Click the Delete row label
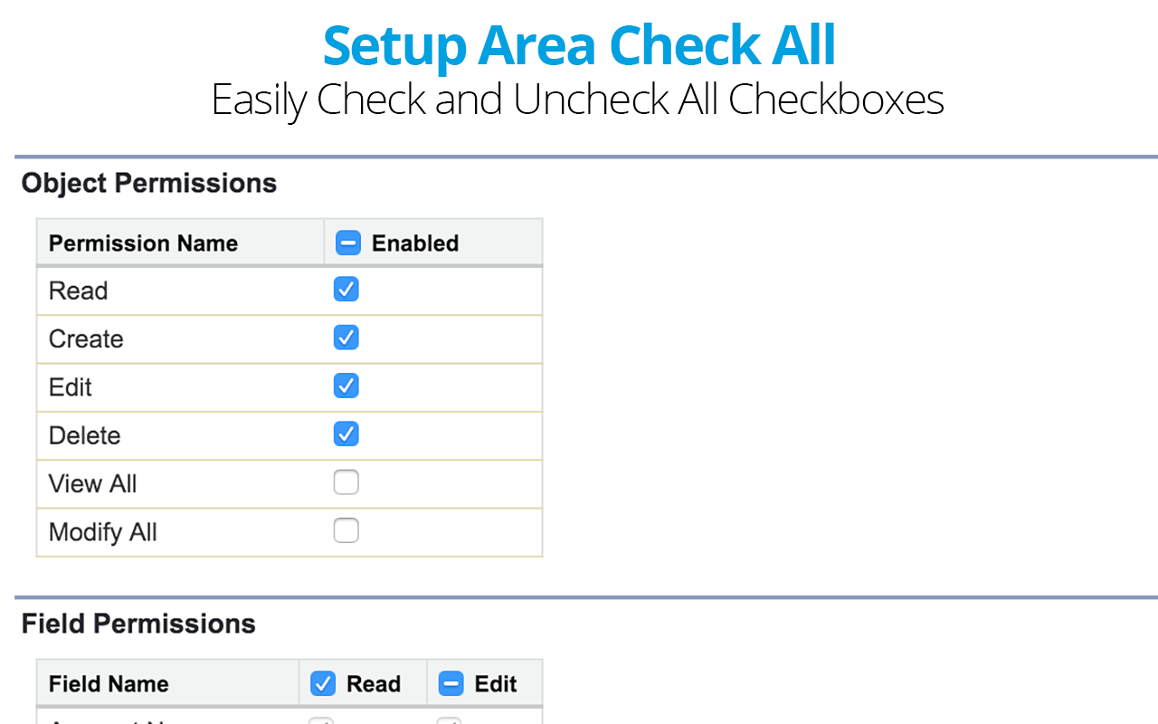 pos(85,435)
